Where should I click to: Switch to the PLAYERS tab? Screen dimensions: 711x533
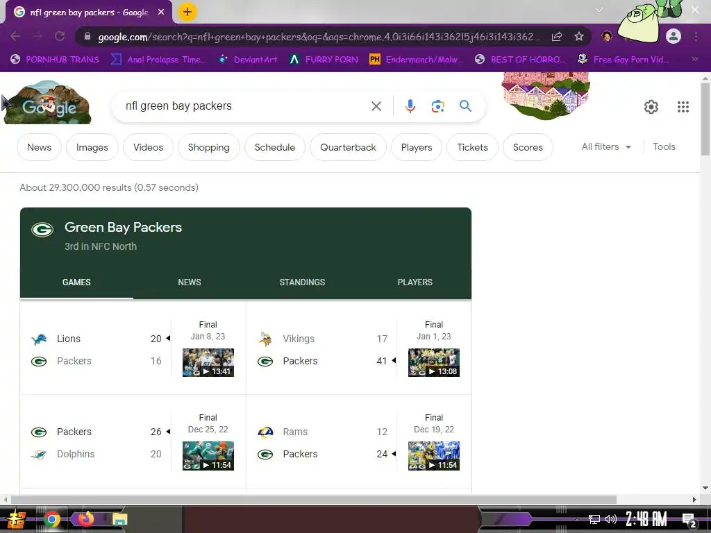point(415,282)
